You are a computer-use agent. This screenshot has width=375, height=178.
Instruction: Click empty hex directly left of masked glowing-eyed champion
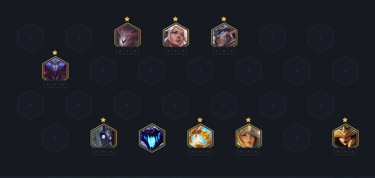[x=55, y=138]
